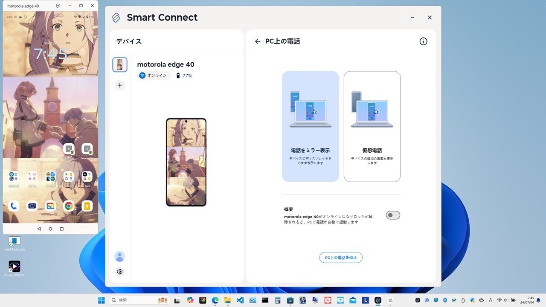The image size is (546, 307).
Task: Add a new device with plus icon
Action: tap(120, 85)
